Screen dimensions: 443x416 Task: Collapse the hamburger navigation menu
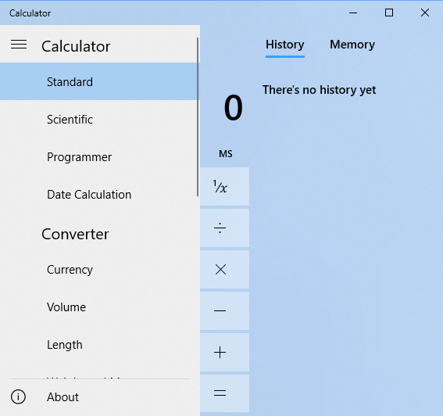pos(19,45)
